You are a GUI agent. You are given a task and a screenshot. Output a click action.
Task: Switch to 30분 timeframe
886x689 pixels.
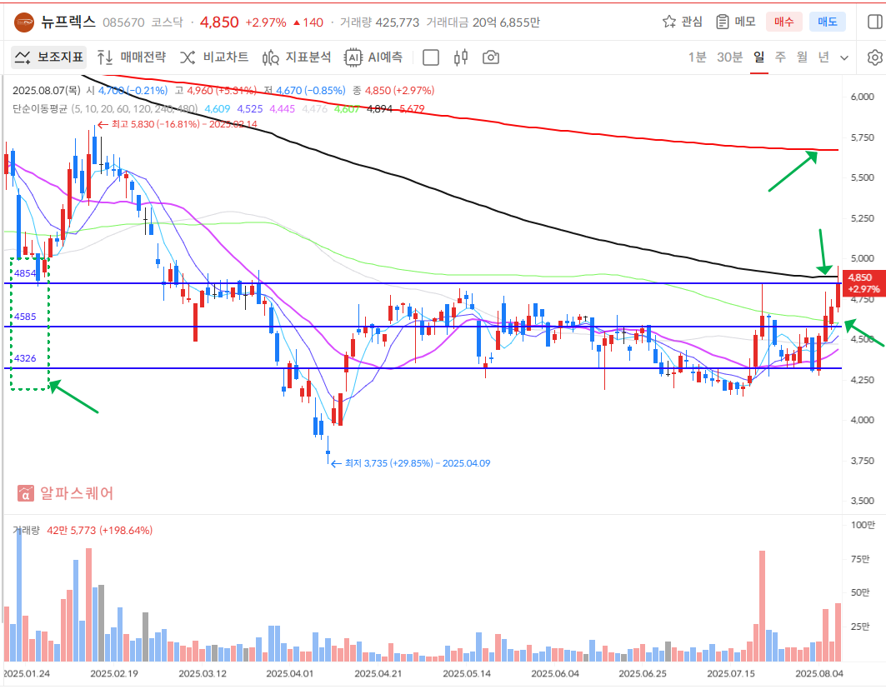729,57
